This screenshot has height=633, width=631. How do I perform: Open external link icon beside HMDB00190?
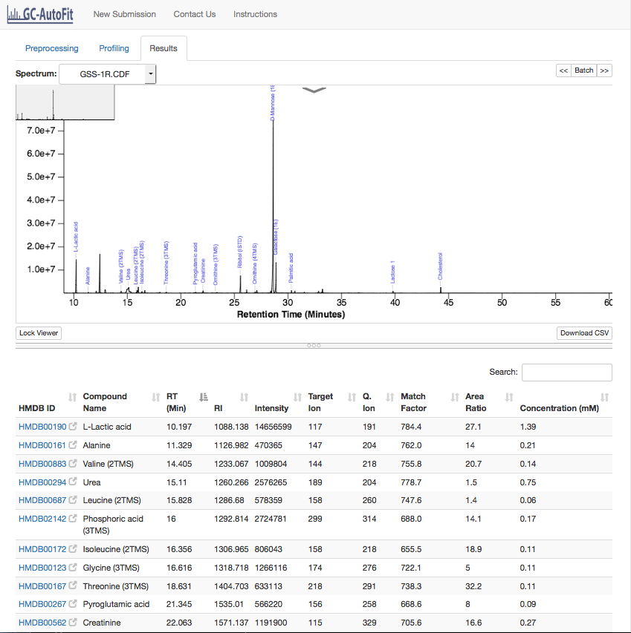(73, 426)
